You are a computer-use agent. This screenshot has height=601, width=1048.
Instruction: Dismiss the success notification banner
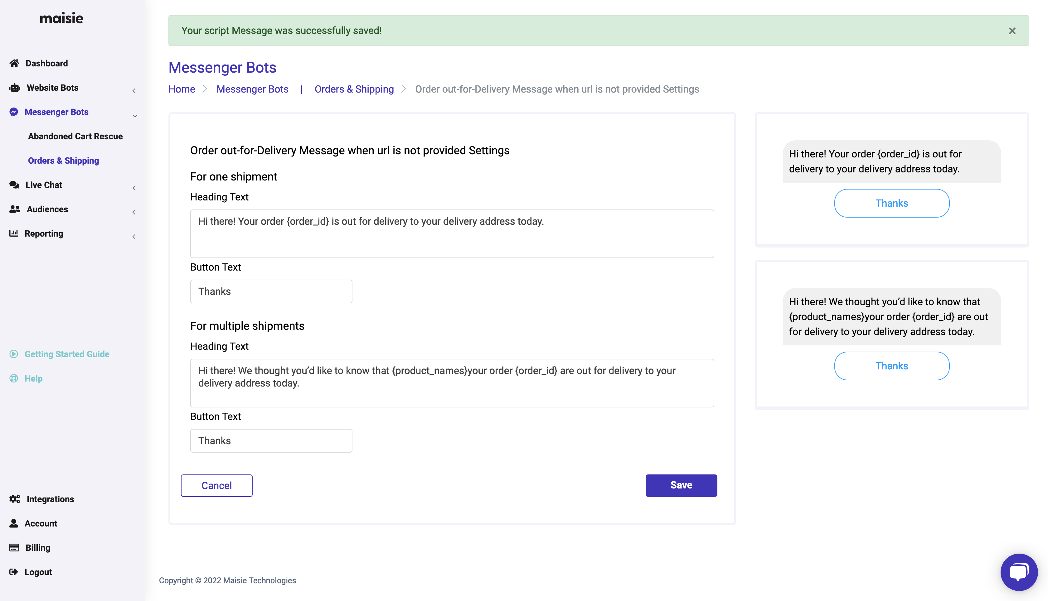[x=1012, y=31]
